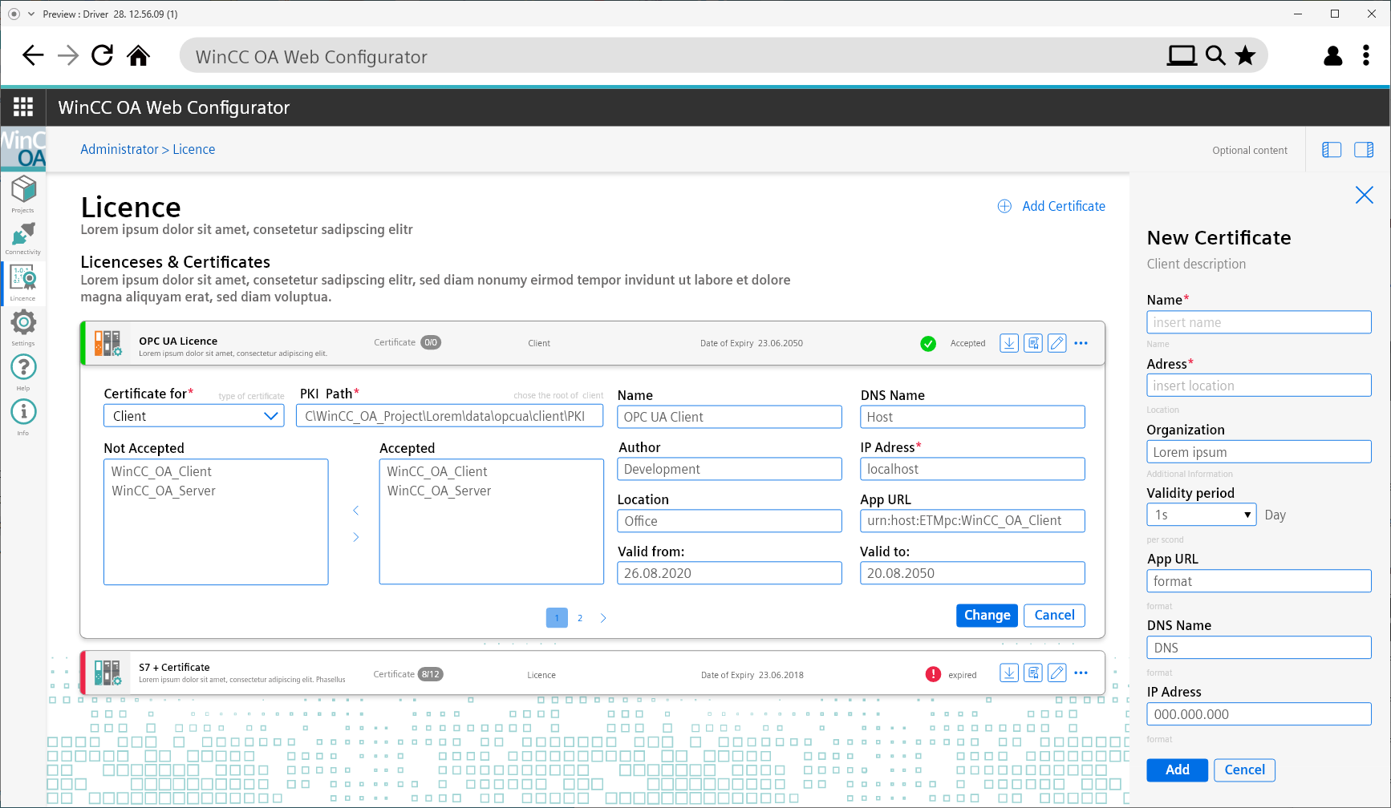Click the Name input field in New Certificate
Screen dimensions: 1391x808
pos(1259,322)
